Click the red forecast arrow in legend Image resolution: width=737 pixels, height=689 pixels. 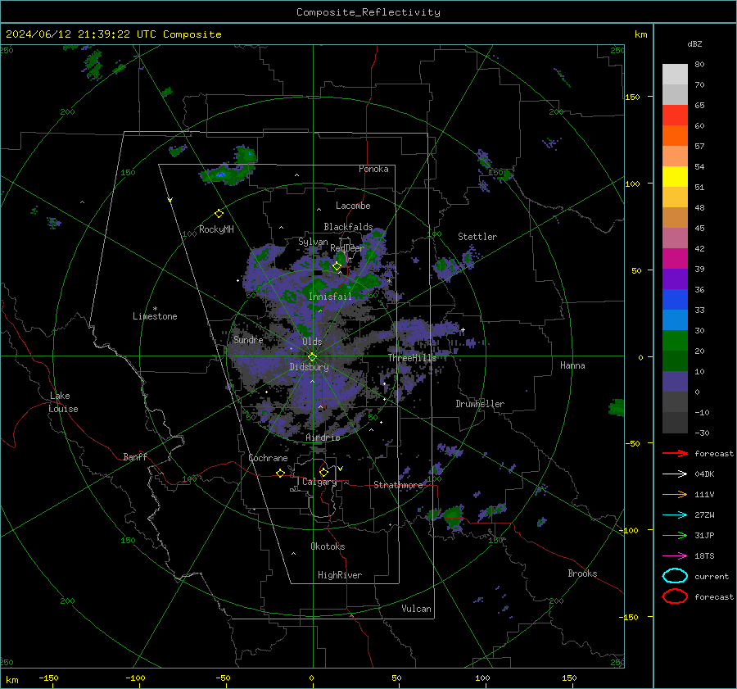pos(675,453)
